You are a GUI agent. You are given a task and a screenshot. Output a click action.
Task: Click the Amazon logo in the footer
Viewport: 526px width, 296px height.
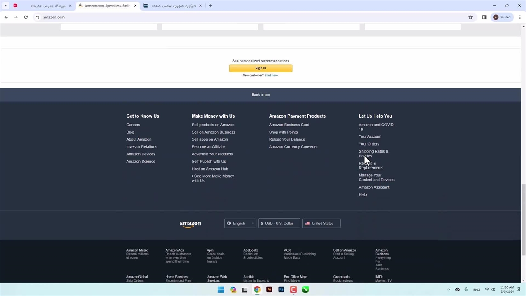click(x=190, y=224)
